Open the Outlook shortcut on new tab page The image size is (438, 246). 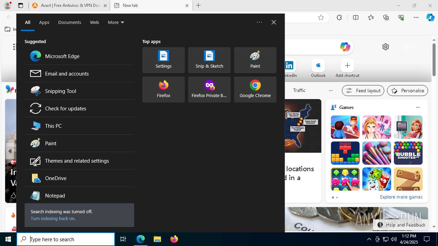(318, 68)
